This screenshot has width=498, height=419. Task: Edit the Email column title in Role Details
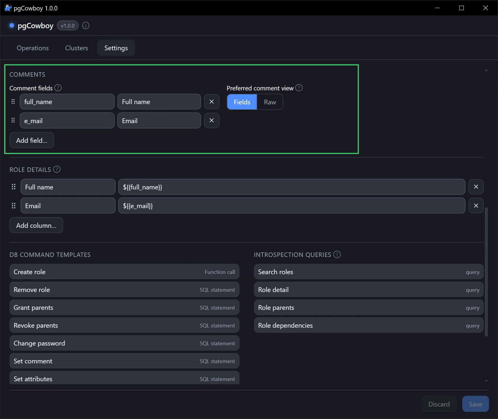(68, 205)
